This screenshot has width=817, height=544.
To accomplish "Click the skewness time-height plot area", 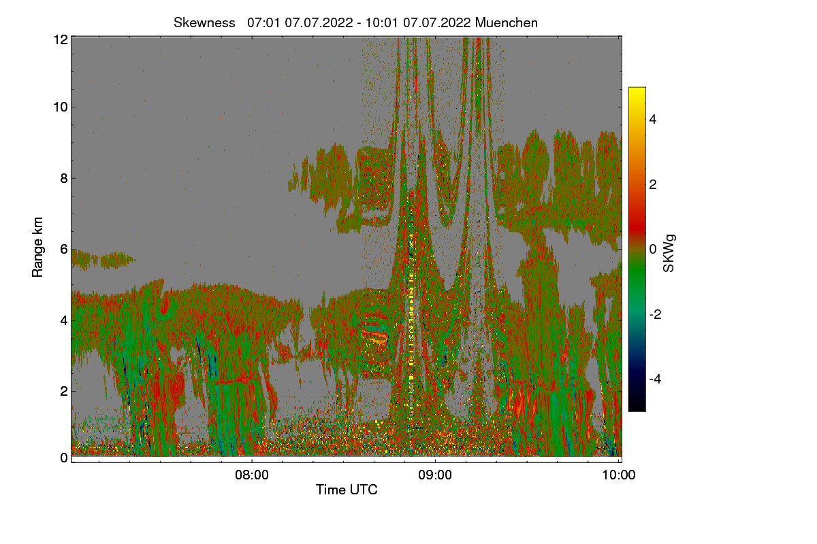I will (x=347, y=248).
